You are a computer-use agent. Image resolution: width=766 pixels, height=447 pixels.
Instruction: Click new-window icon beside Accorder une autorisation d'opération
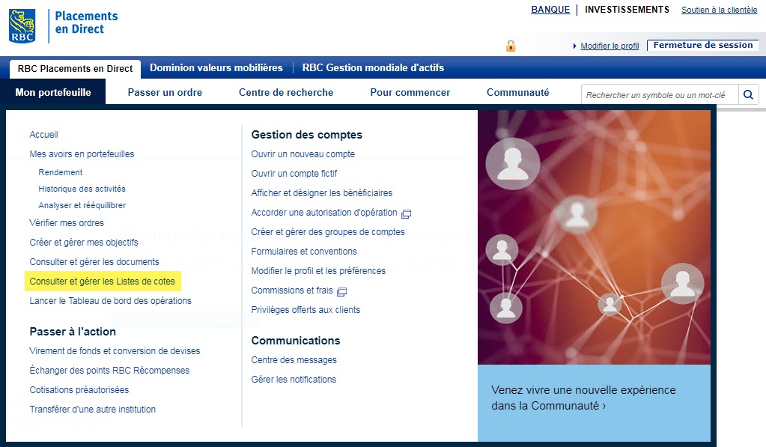(406, 213)
